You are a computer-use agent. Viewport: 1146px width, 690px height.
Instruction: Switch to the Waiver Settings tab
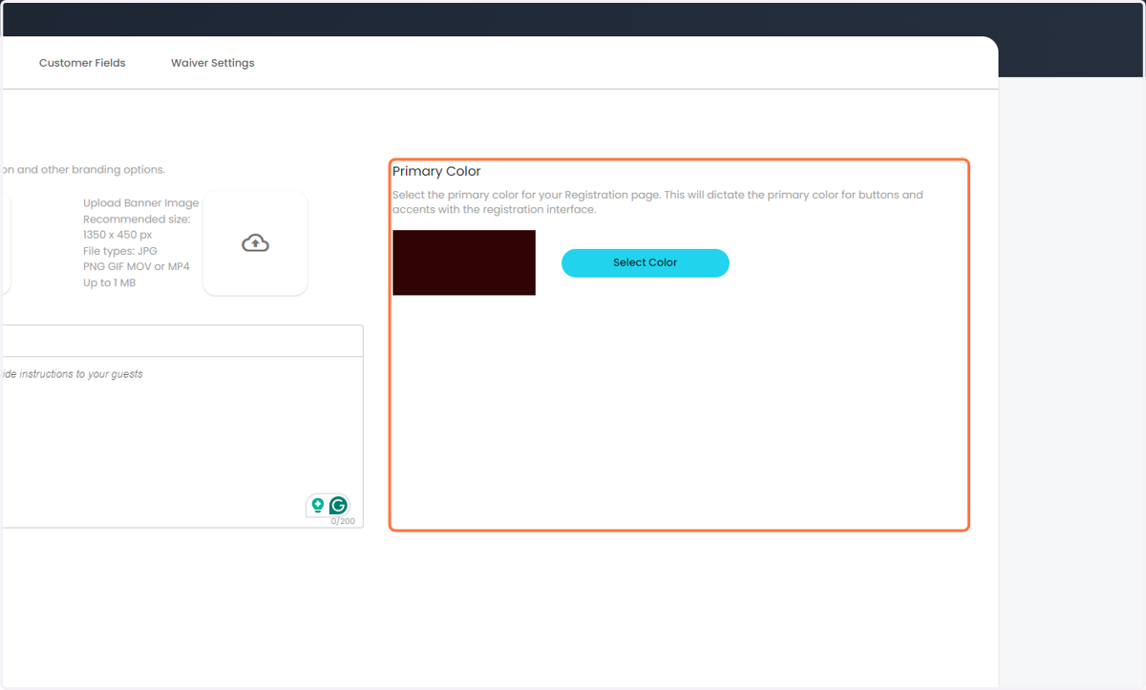point(213,63)
